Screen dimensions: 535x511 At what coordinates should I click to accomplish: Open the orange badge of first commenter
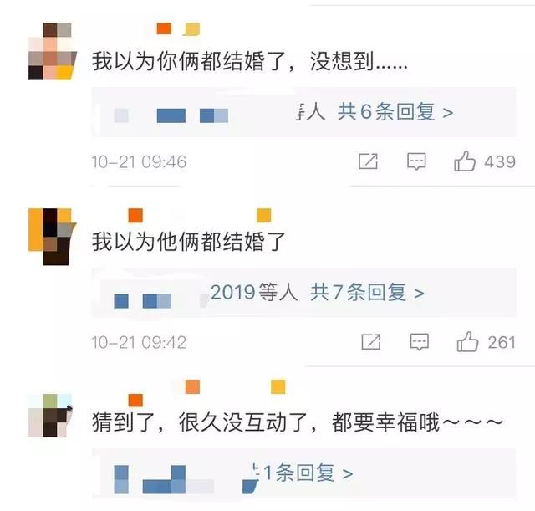click(x=164, y=29)
